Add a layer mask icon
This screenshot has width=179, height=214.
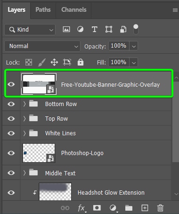tap(97, 208)
